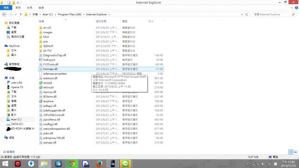The image size is (299, 168).
Task: Select BD-ROM drive in sidebar
Action: (22, 129)
